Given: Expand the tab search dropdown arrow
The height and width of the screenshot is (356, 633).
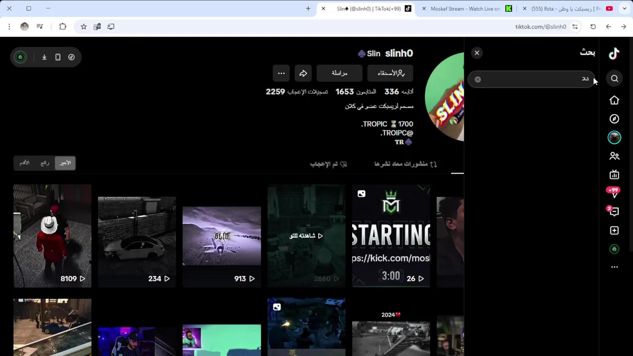Looking at the screenshot, I should pos(625,8).
